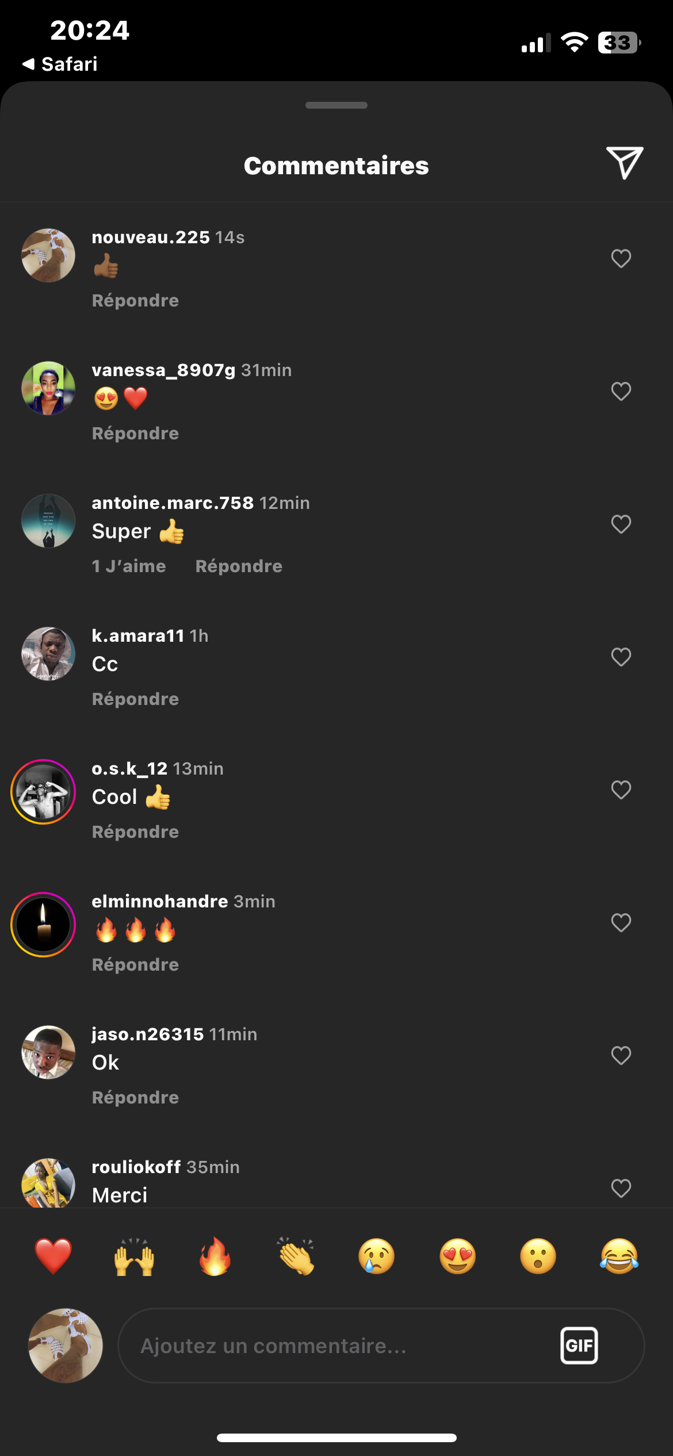Open rouliokoff's username profile
Image resolution: width=673 pixels, height=1456 pixels.
pyautogui.click(x=136, y=1167)
